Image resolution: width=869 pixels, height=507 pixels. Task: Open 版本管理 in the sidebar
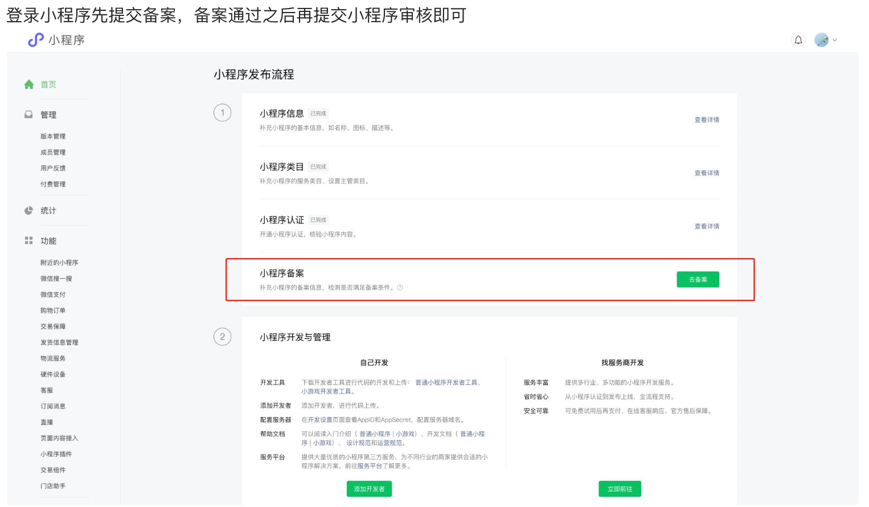click(x=53, y=136)
